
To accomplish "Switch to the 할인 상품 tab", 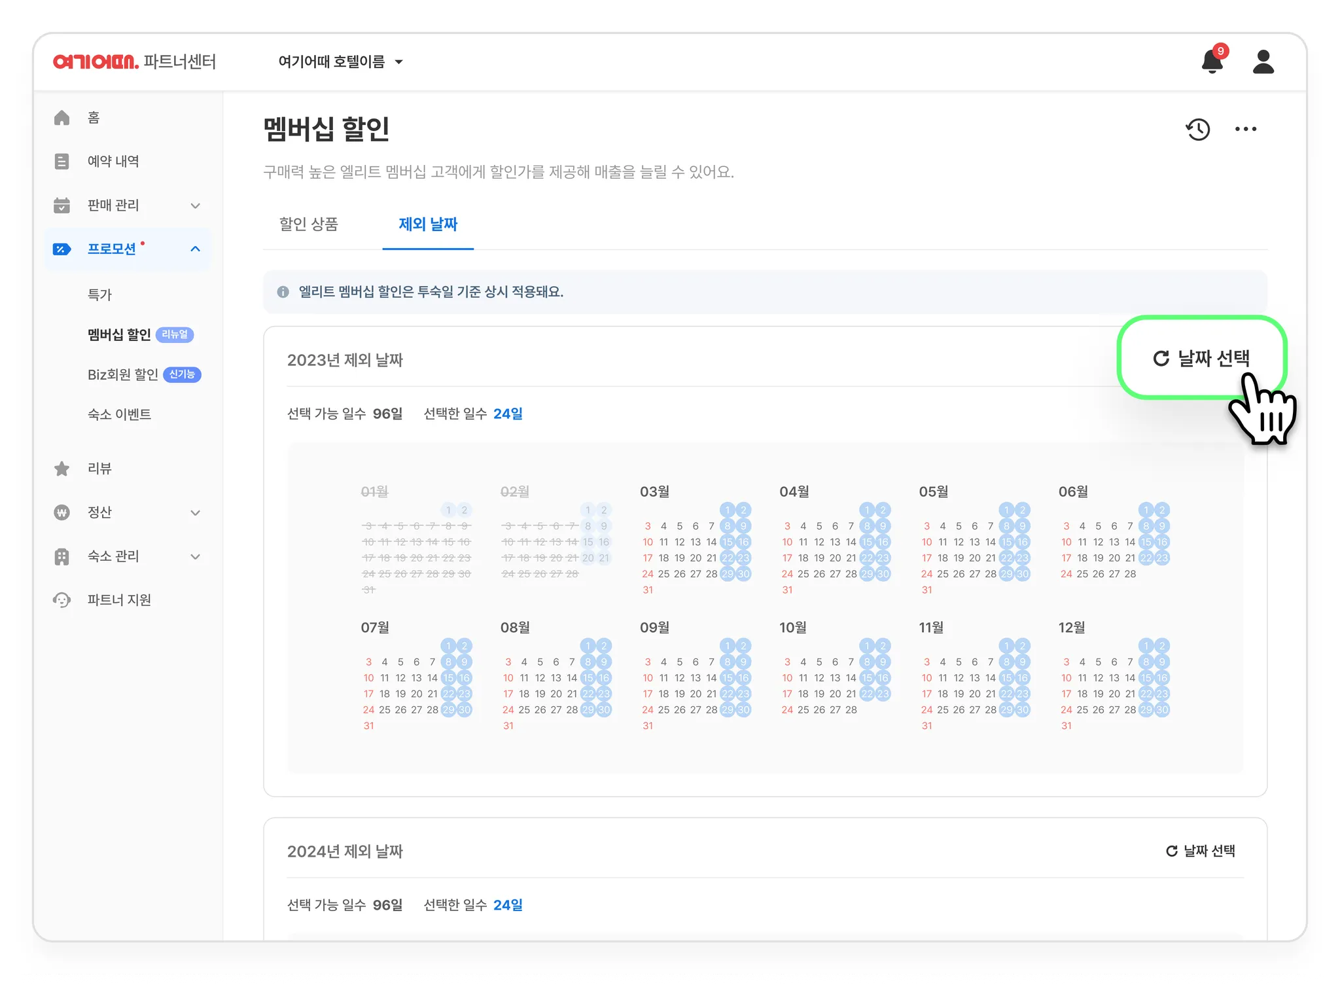I will tap(308, 224).
